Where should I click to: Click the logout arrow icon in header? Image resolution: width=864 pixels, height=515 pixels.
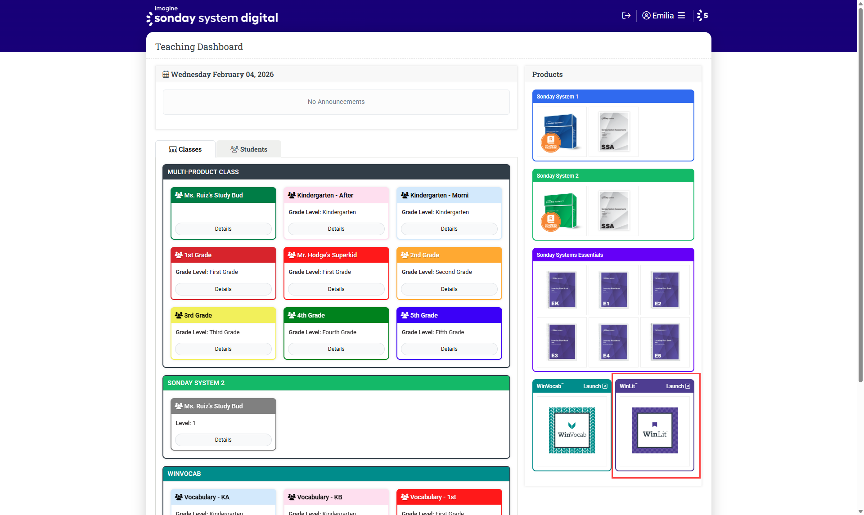coord(626,16)
